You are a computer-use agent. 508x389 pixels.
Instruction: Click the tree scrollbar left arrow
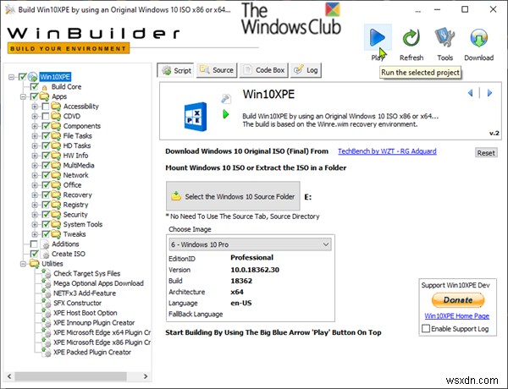point(9,376)
